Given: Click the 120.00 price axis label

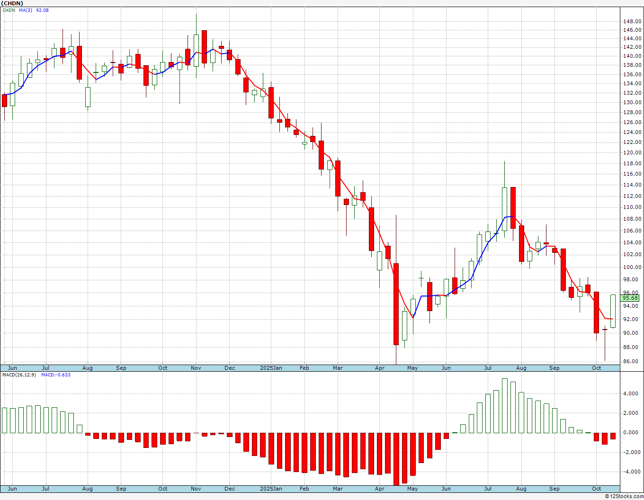Looking at the screenshot, I should click(633, 152).
